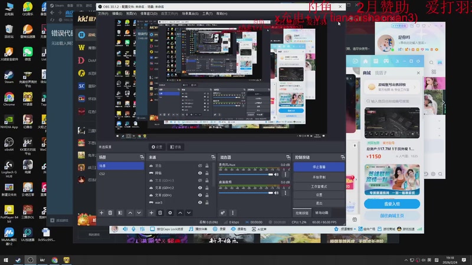Toggle lock on the 文本 (GDI+) 2 source

pos(207,188)
